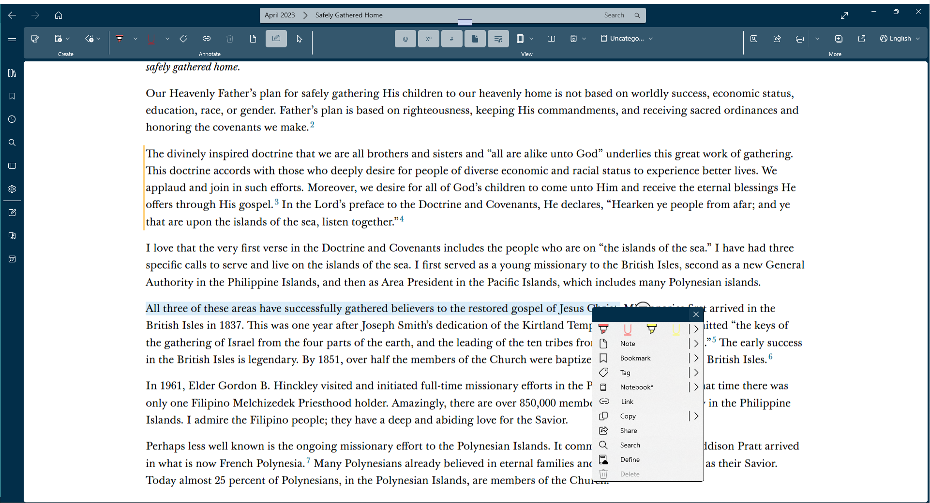Viewport: 930px width, 503px height.
Task: Click the share icon in the More section
Action: (778, 39)
